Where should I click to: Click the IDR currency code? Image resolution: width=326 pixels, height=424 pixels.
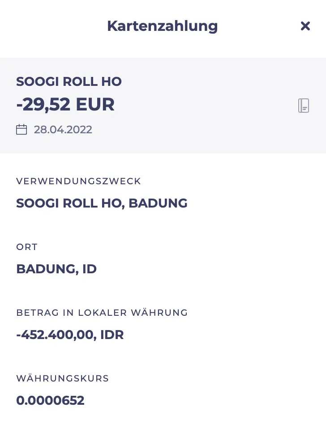pyautogui.click(x=112, y=335)
